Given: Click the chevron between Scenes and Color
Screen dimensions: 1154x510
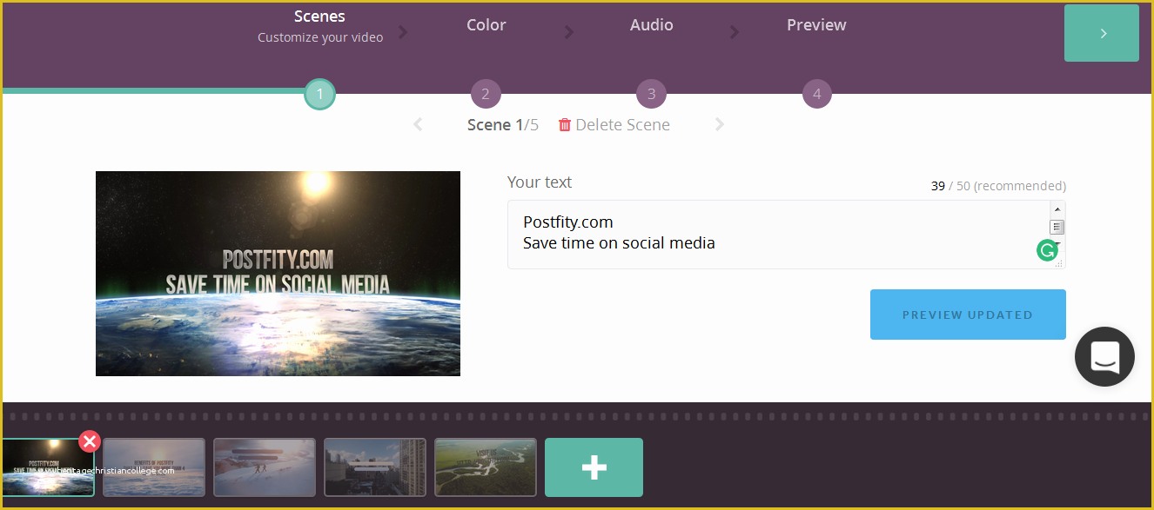Looking at the screenshot, I should coord(403,32).
